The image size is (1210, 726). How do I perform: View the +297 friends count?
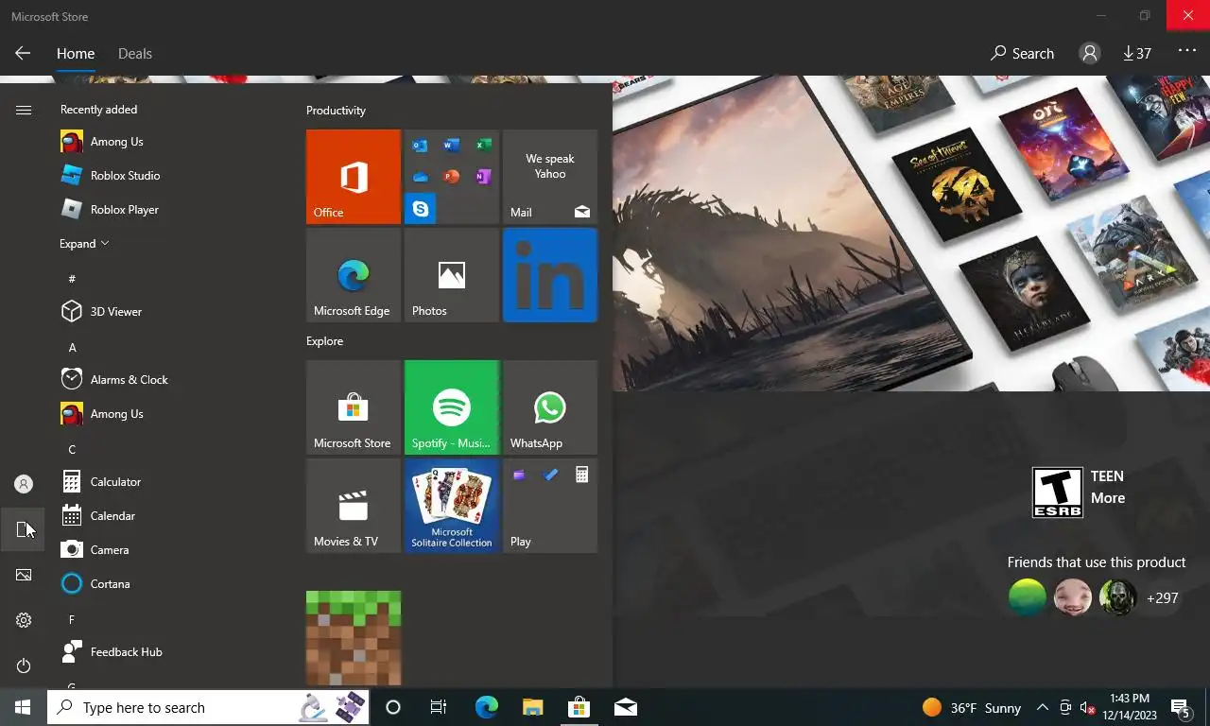tap(1163, 598)
